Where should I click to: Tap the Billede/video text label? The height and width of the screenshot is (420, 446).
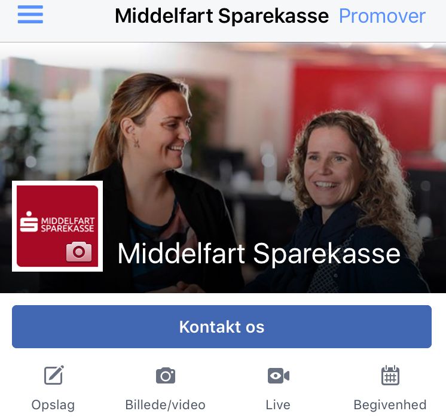(165, 404)
